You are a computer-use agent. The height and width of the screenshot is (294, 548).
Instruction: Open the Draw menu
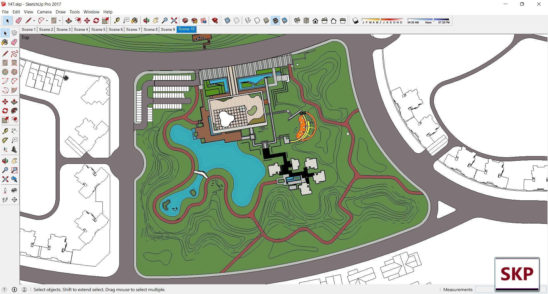pos(61,12)
